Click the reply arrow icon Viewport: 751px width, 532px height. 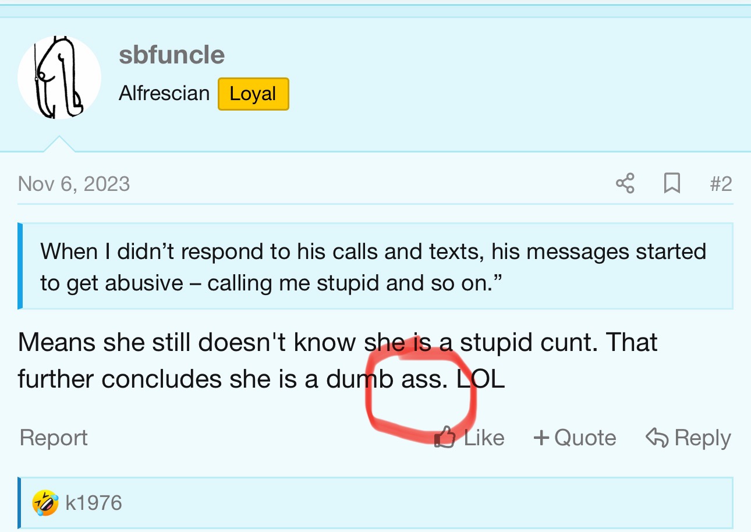tap(657, 437)
